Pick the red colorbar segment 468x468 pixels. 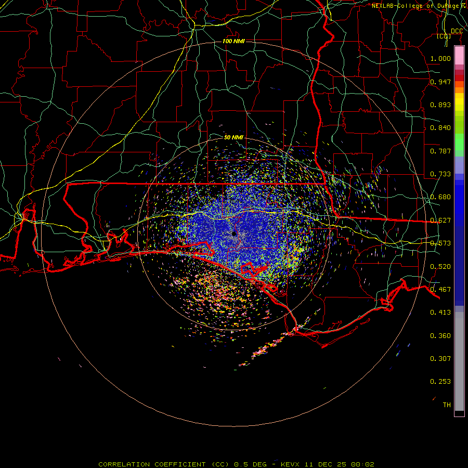pos(459,78)
